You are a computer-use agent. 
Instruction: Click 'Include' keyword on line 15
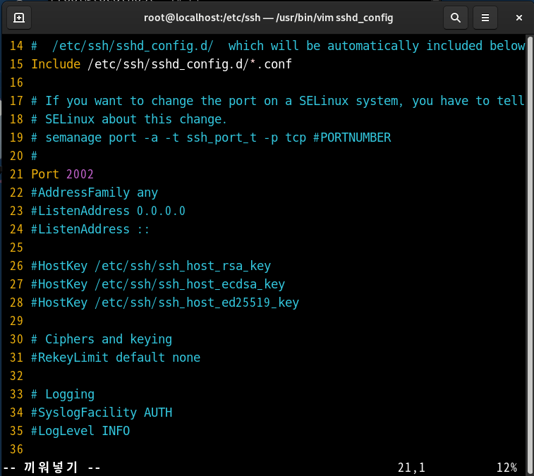coord(56,64)
